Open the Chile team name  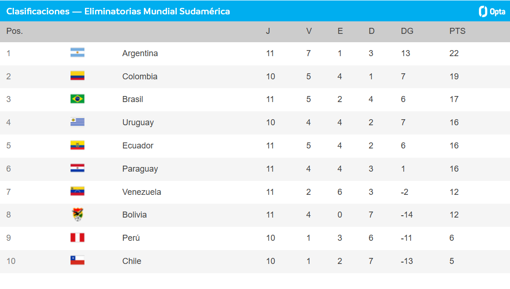[132, 261]
